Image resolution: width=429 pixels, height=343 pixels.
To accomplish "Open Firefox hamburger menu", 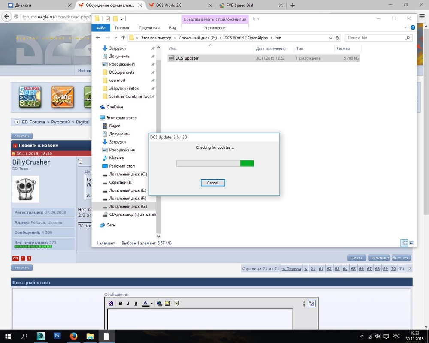I will 422,17.
